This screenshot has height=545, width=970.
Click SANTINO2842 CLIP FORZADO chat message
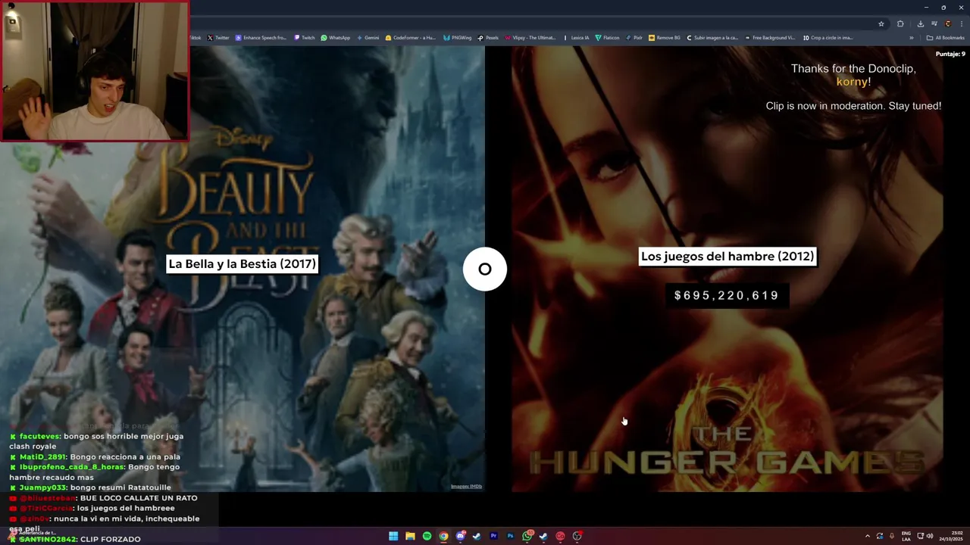click(75, 540)
